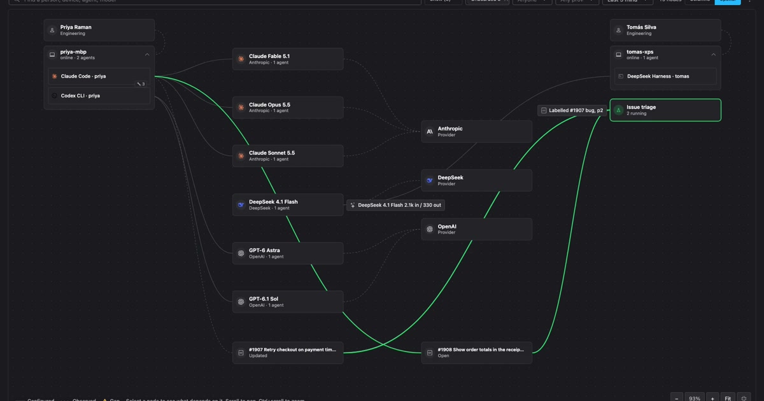Click '#1908 Show order totals in the receip…' title
The width and height of the screenshot is (764, 401).
click(x=481, y=350)
